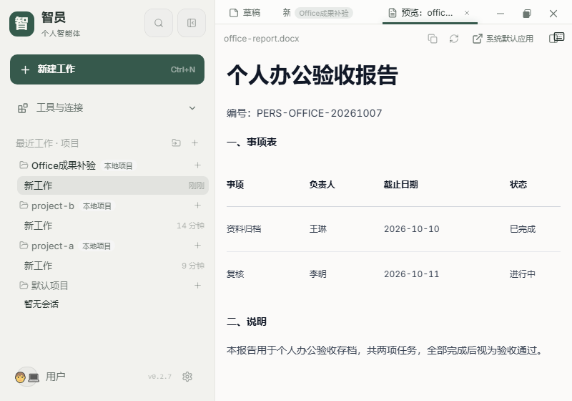The width and height of the screenshot is (572, 401).
Task: Click the 一、事项表 heading
Action: 252,142
